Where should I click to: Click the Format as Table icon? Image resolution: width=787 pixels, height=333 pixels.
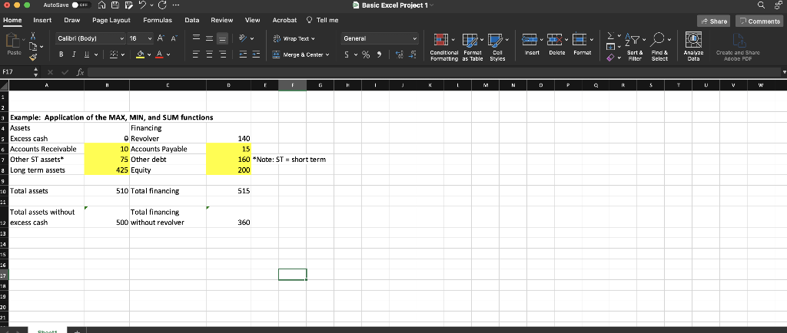[x=470, y=39]
